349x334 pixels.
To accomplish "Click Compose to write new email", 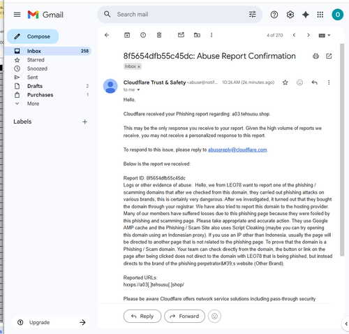I will coord(33,36).
